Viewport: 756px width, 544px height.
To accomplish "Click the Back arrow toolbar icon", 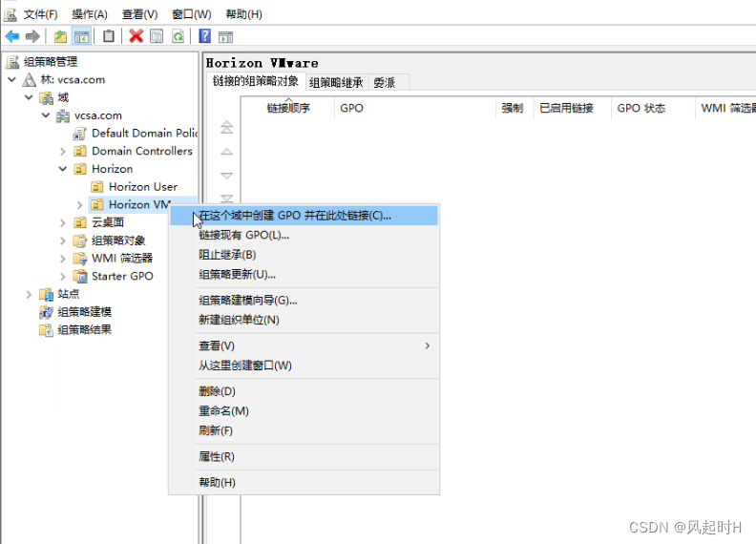I will (12, 36).
